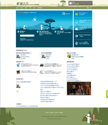
Task: Open 'geocaching英文官网' friendly link
Action: 21,106
